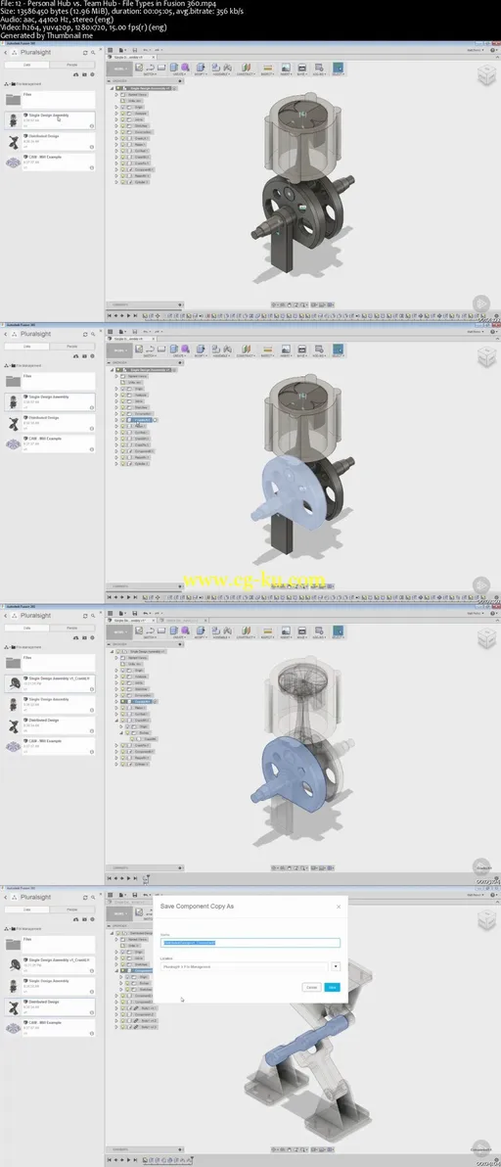Screen dimensions: 501x1167
Task: Toggle Cylinder:1 lightbulb visibility in the first frame
Action: [x=122, y=181]
